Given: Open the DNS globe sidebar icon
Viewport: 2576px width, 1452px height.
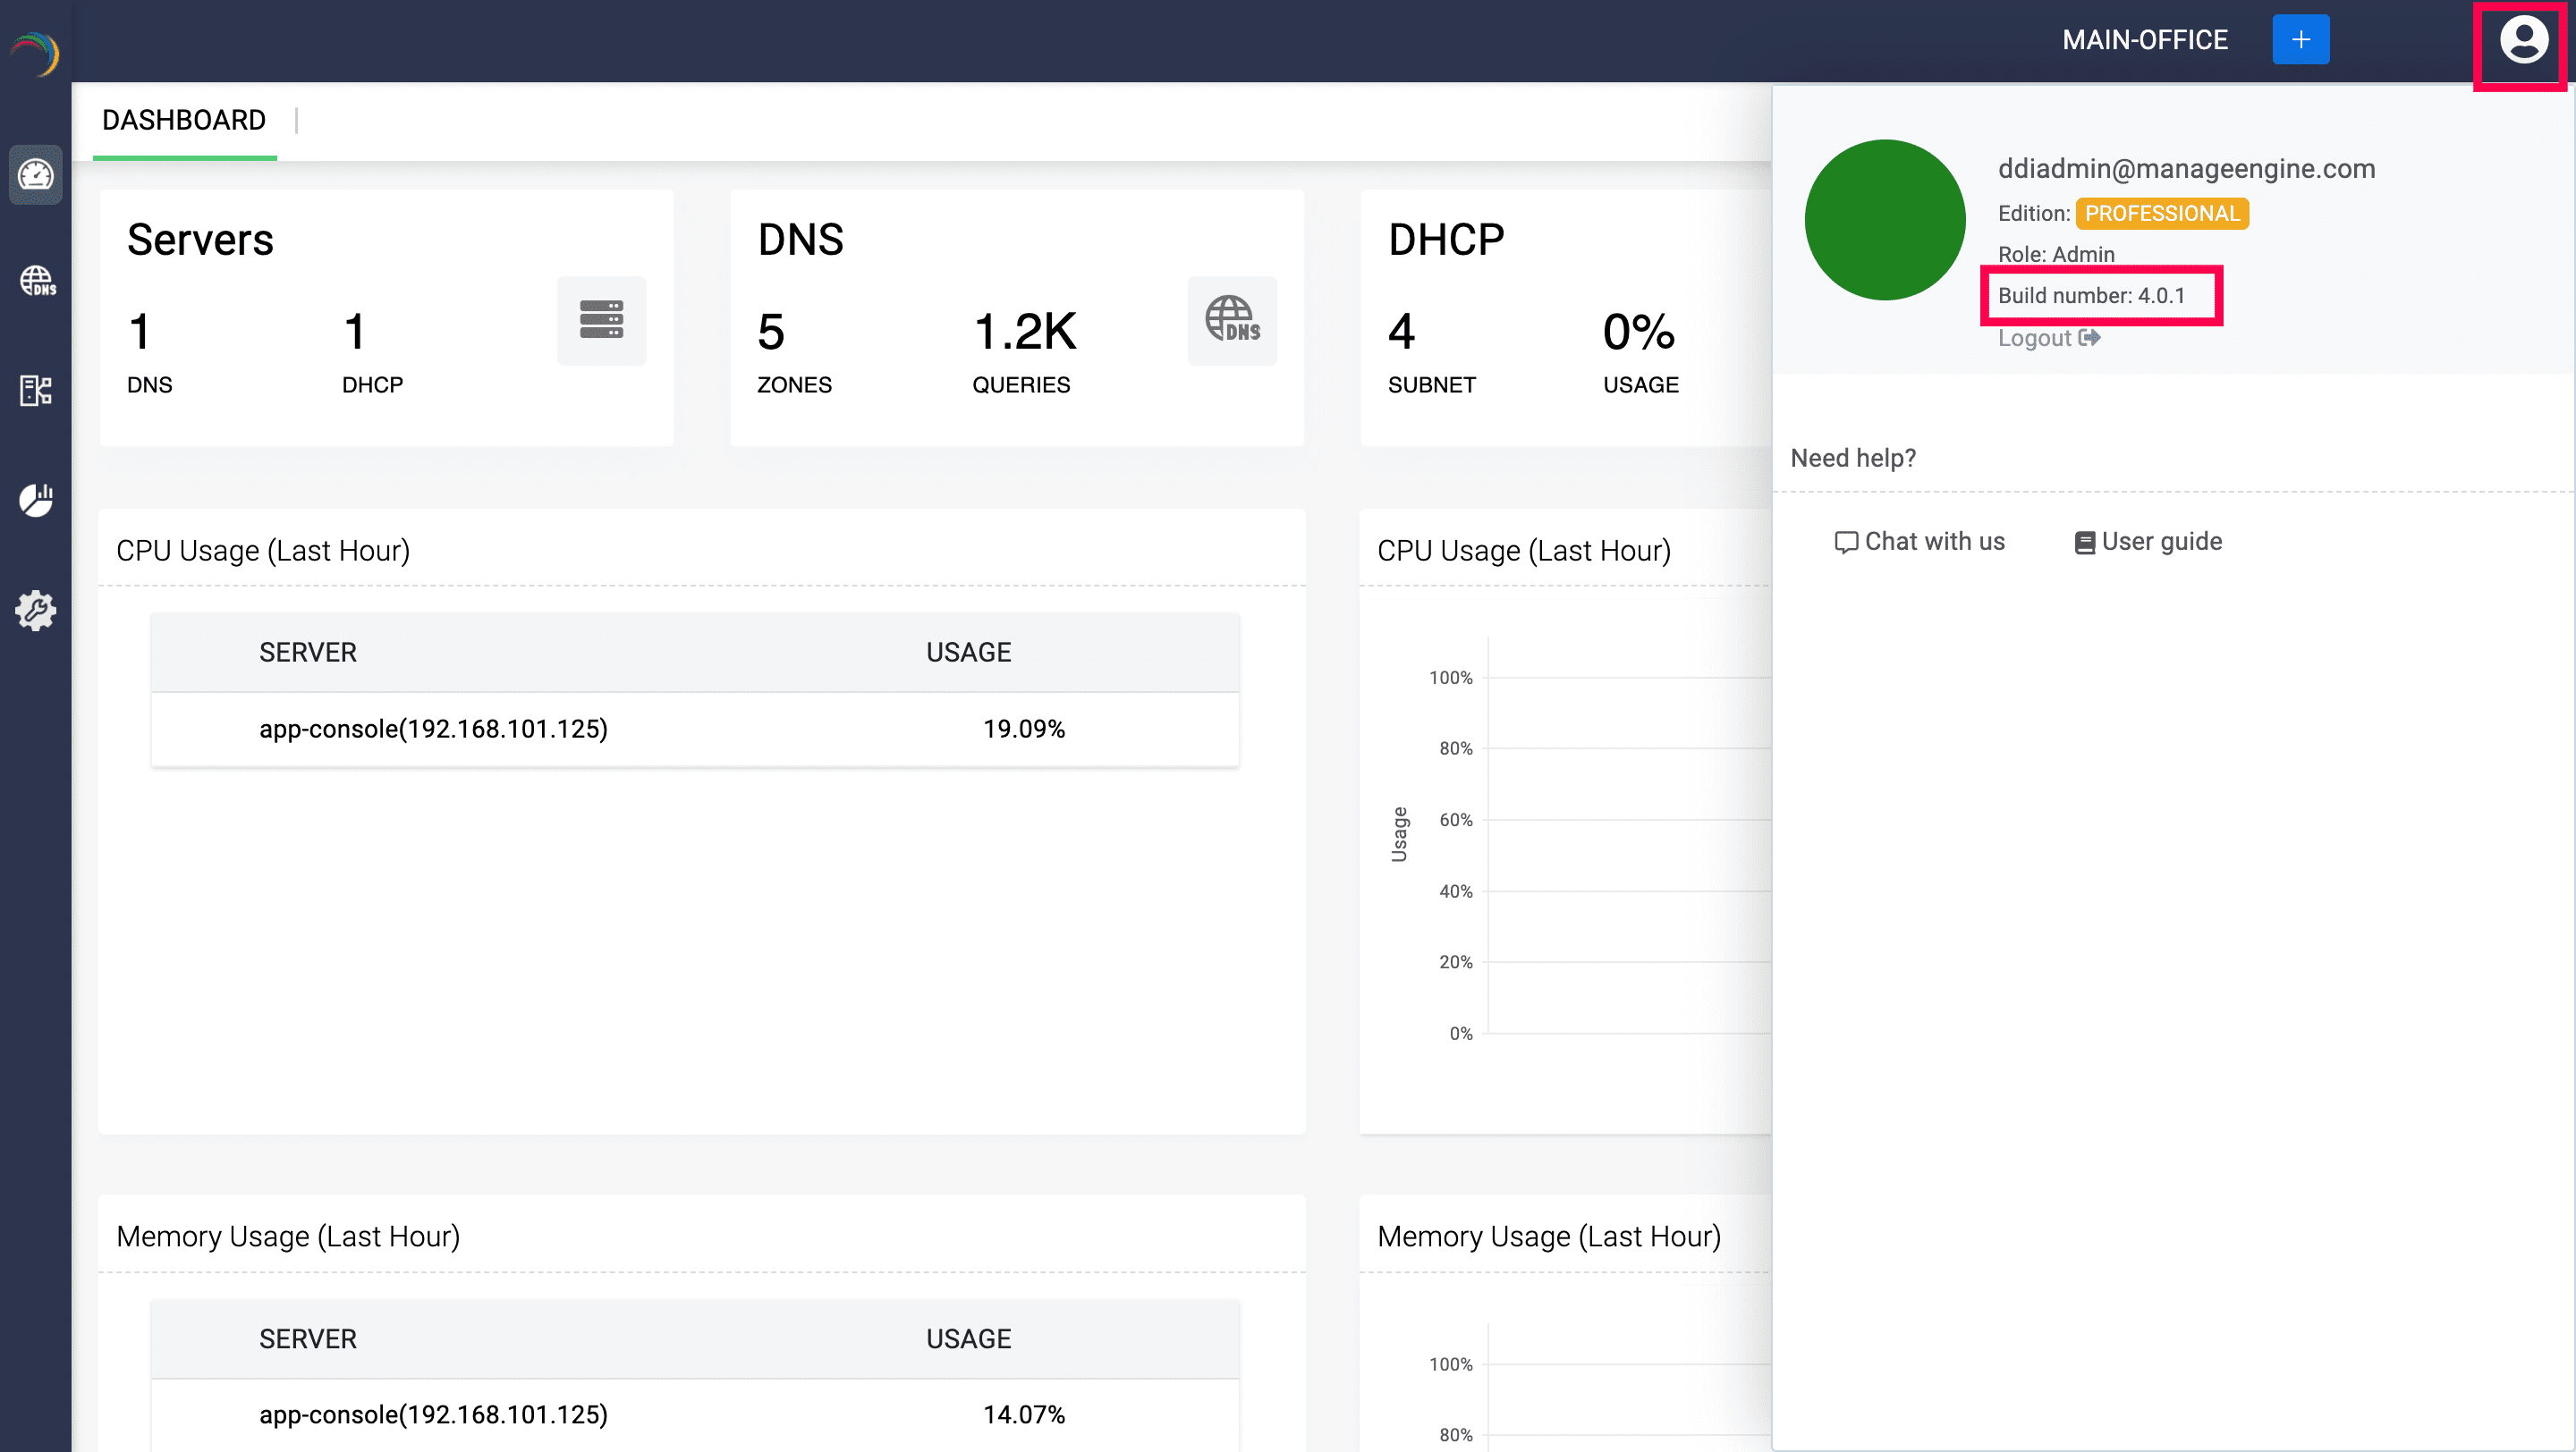Looking at the screenshot, I should pyautogui.click(x=37, y=282).
